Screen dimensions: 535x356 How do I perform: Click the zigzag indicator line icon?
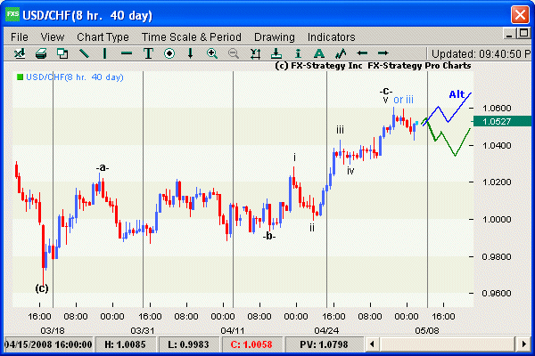click(341, 53)
